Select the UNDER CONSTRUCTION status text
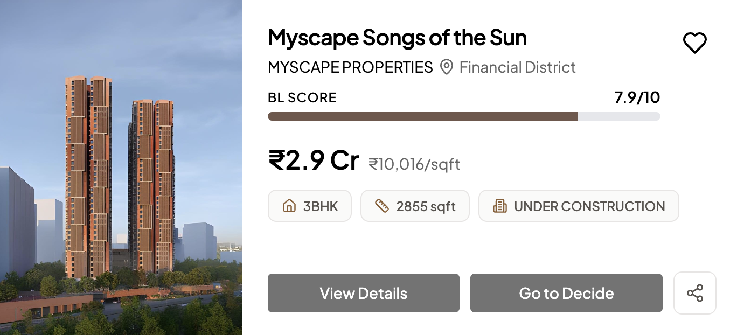 point(589,206)
